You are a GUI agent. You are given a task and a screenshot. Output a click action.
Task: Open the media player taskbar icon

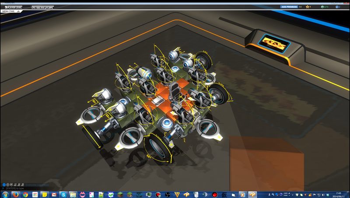pyautogui.click(x=243, y=195)
